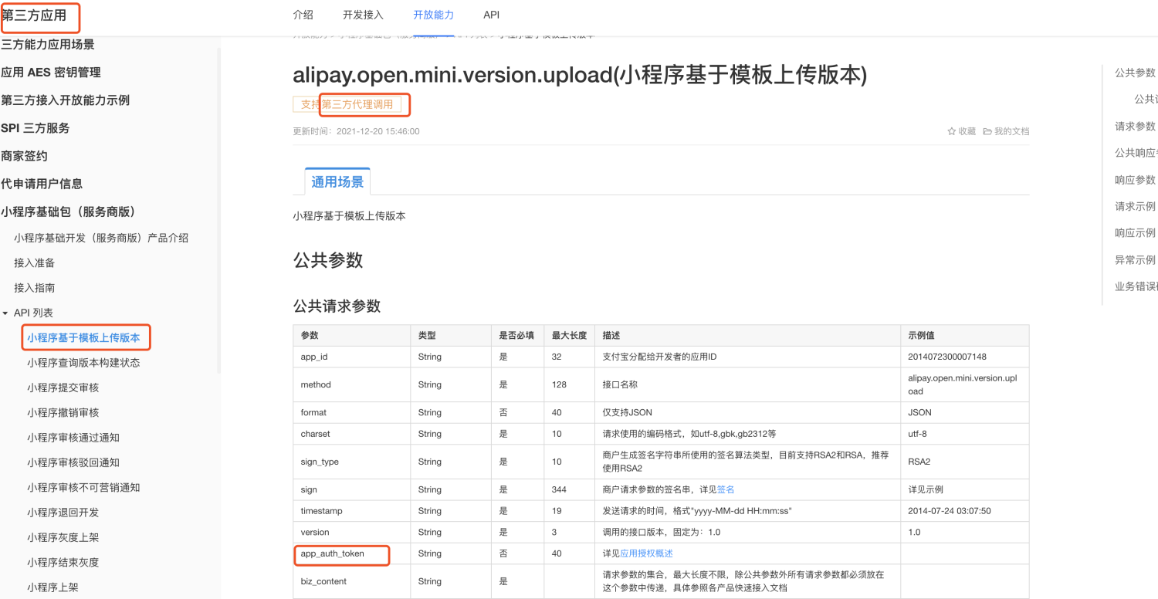Screen dimensions: 1158x599
Task: Click the timestamp parameter cell
Action: pos(351,511)
